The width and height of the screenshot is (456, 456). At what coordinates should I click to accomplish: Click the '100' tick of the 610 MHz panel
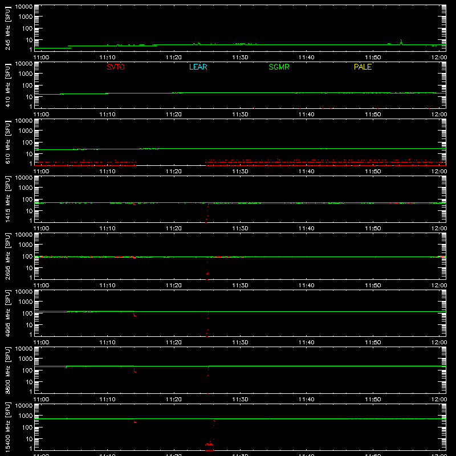coord(27,142)
